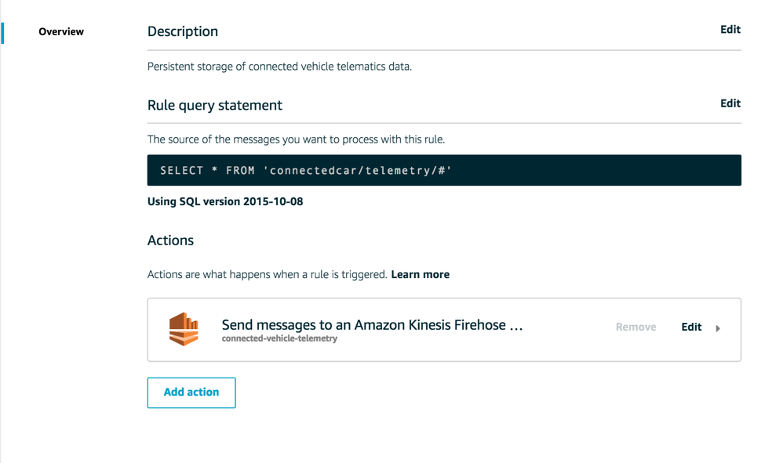Open the Send messages to Amazon Kinesis Firehose title
Viewport: 765px width, 463px height.
click(x=372, y=325)
